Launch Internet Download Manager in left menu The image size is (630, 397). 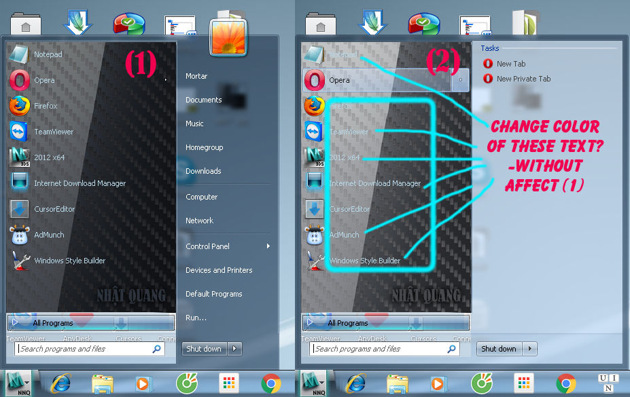(80, 183)
